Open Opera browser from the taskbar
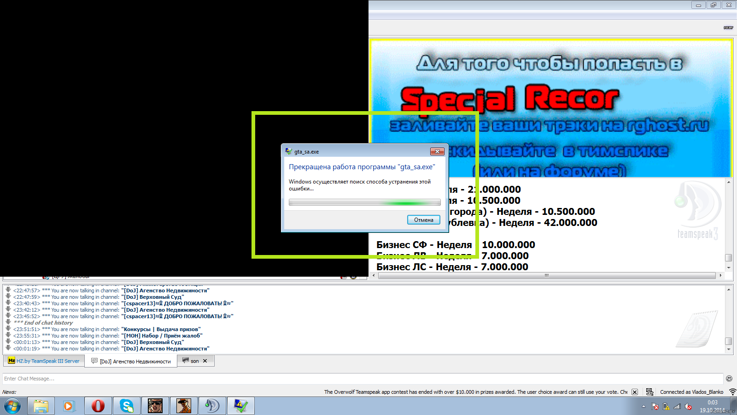This screenshot has width=737, height=415. [x=98, y=406]
